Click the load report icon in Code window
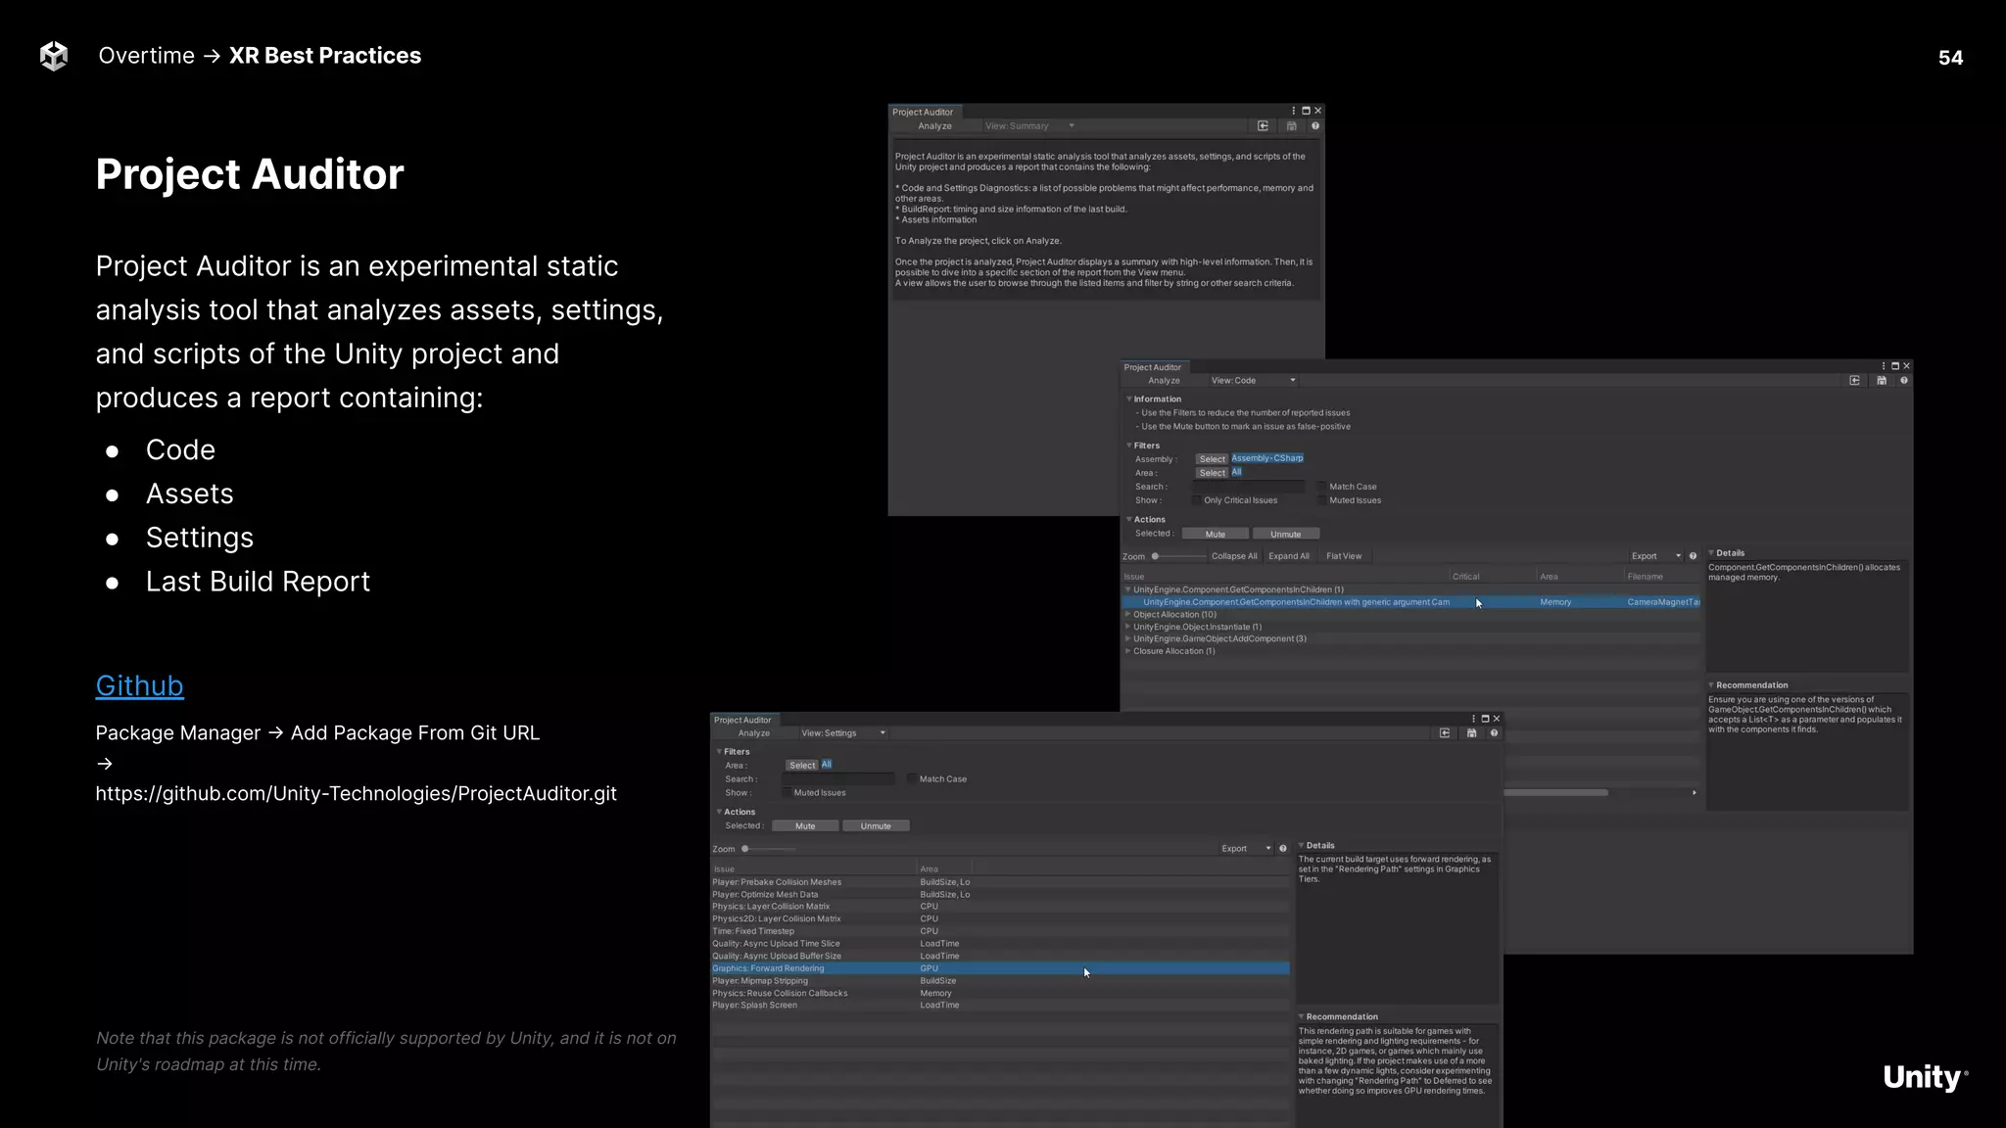 coord(1854,381)
